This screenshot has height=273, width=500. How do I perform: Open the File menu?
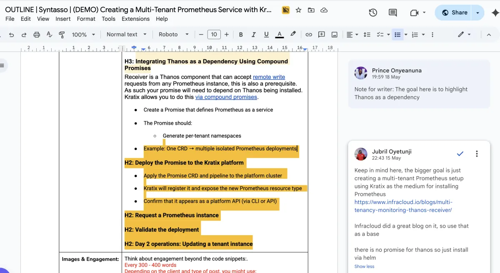(x=10, y=19)
